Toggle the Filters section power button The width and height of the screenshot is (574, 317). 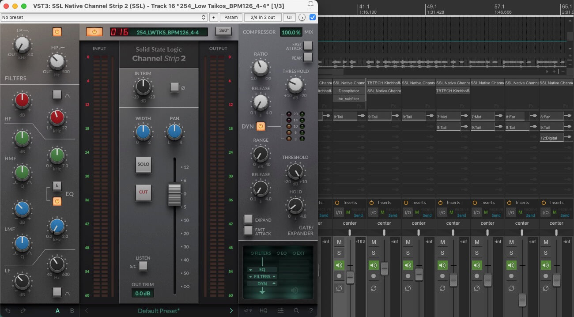click(57, 32)
